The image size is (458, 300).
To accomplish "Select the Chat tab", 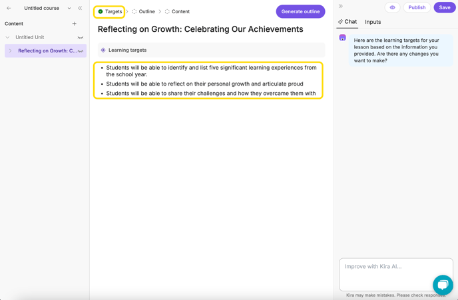I will (x=347, y=21).
